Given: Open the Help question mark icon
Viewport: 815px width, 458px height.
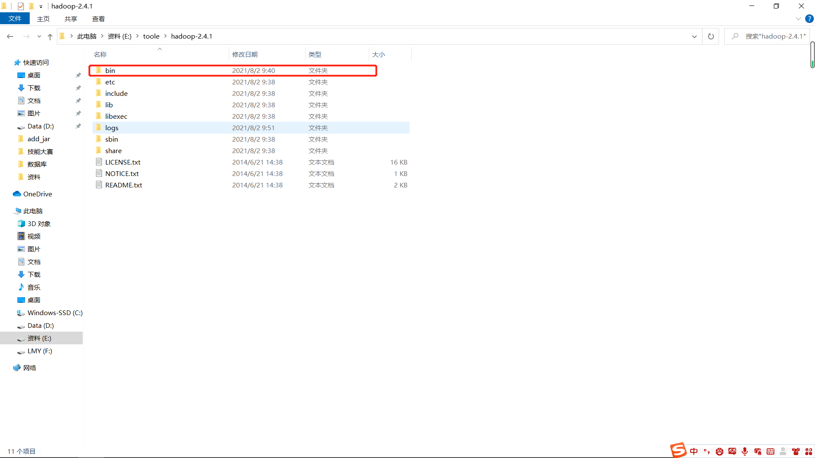Looking at the screenshot, I should click(x=809, y=19).
